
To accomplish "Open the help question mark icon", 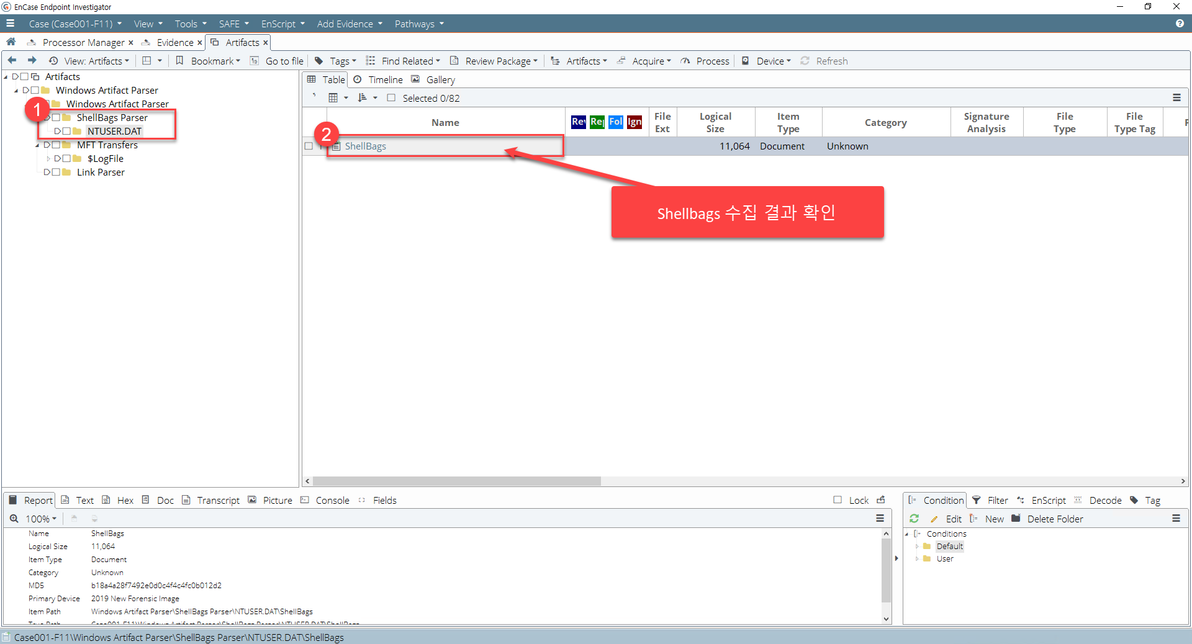I will pyautogui.click(x=1180, y=24).
